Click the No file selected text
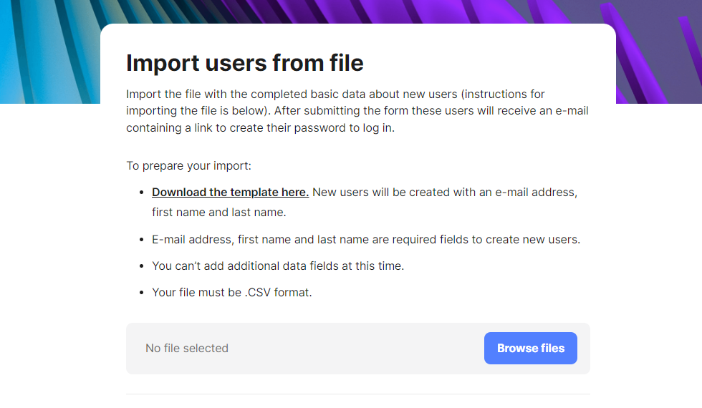Image resolution: width=702 pixels, height=408 pixels. pyautogui.click(x=187, y=349)
